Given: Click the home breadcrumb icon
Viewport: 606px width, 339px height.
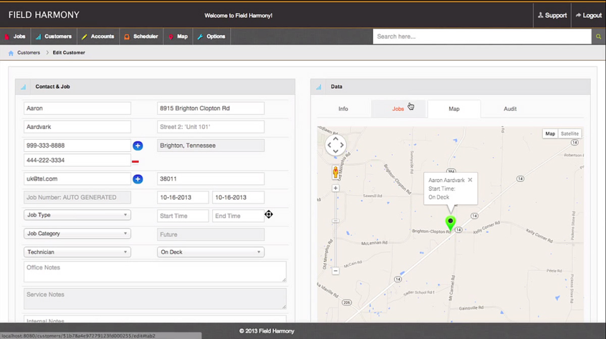Looking at the screenshot, I should click(11, 53).
